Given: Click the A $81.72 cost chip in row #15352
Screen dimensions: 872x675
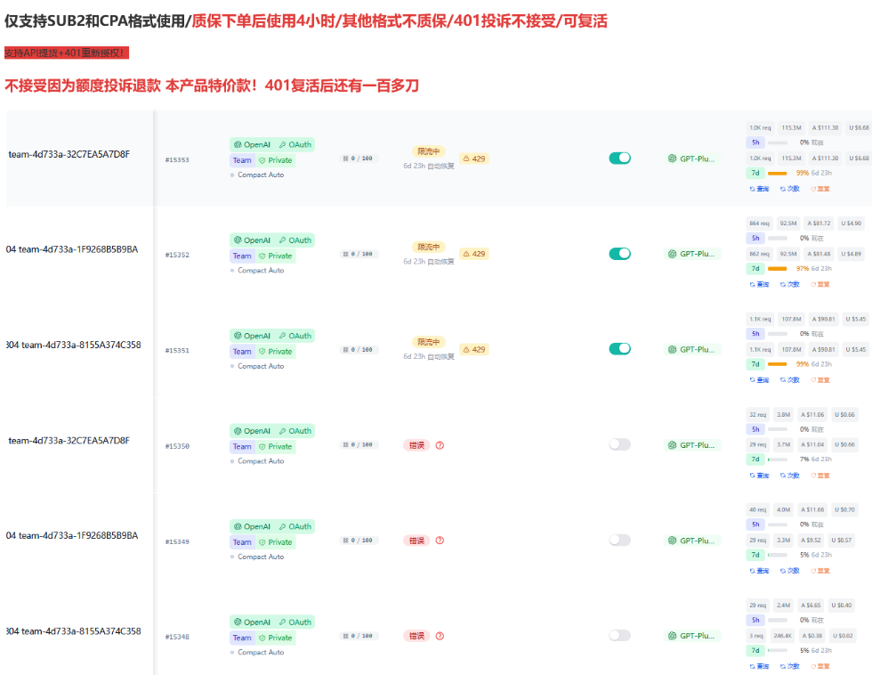Looking at the screenshot, I should pos(819,224).
